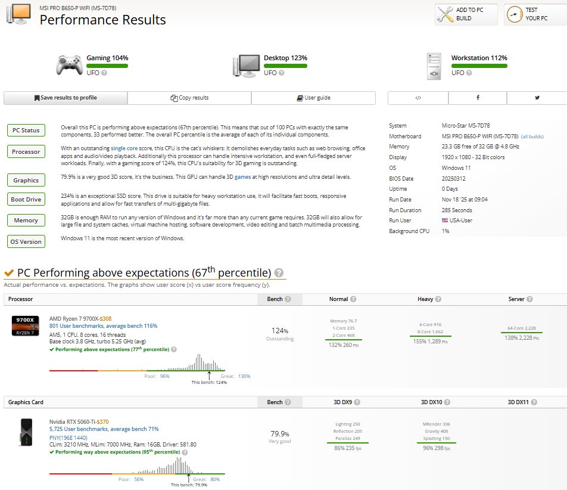The height and width of the screenshot is (490, 567).
Task: Jump to Boot Drive section
Action: click(26, 200)
